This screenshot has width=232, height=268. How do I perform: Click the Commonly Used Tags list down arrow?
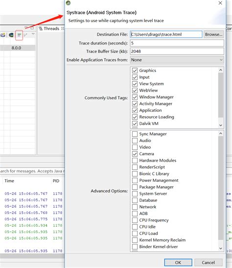tap(221, 125)
